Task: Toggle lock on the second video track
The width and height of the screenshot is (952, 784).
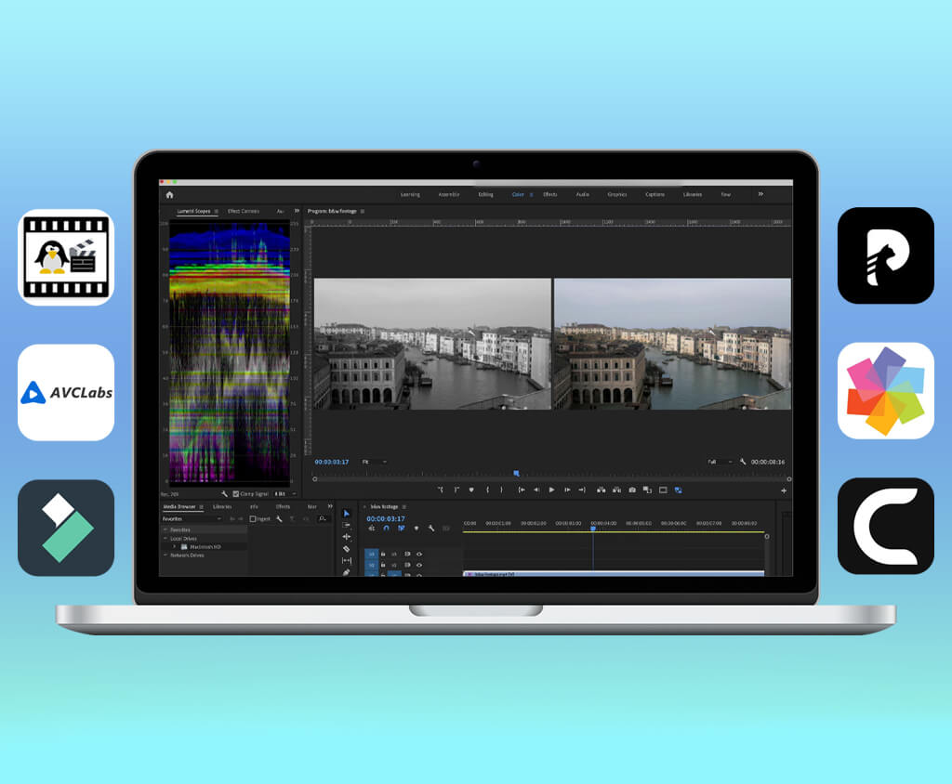Action: pyautogui.click(x=383, y=565)
